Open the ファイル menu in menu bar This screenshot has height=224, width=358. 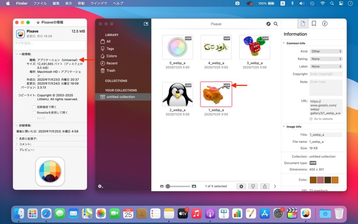[40, 3]
